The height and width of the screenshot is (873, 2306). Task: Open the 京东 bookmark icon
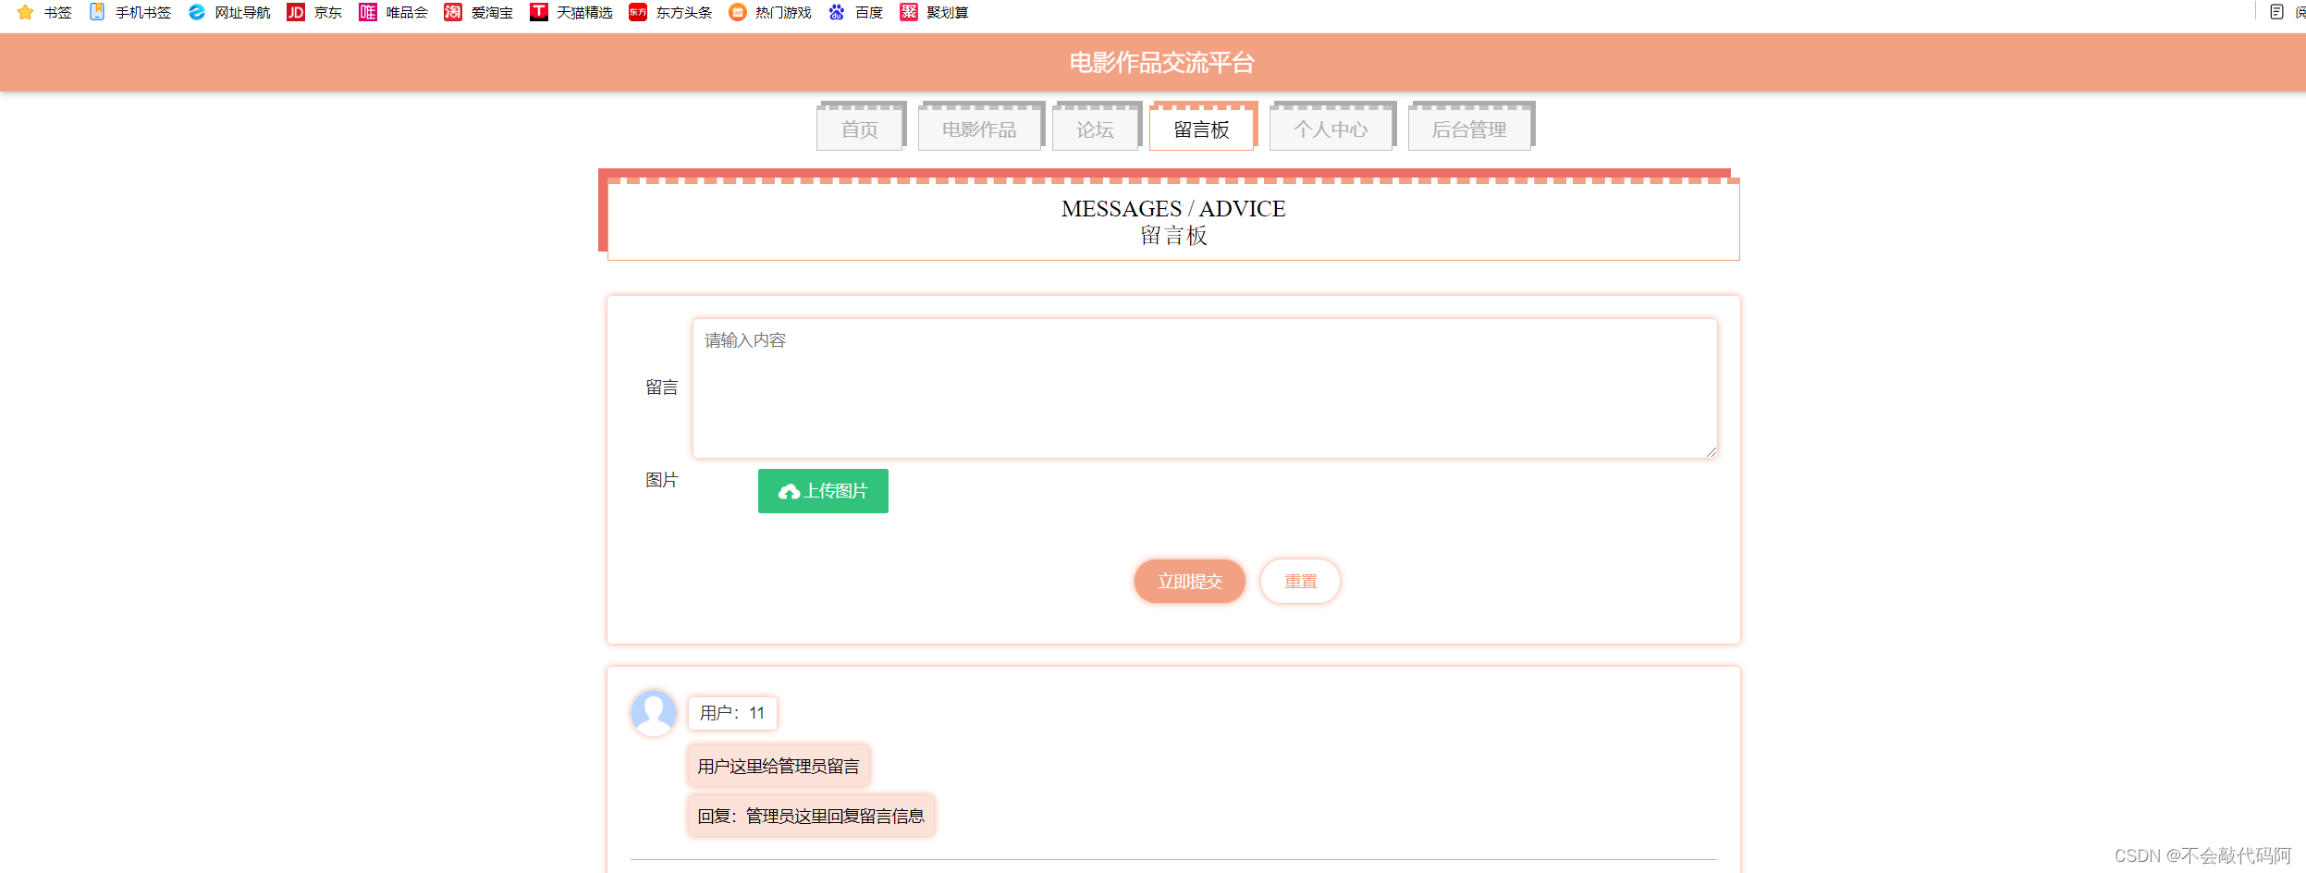295,12
